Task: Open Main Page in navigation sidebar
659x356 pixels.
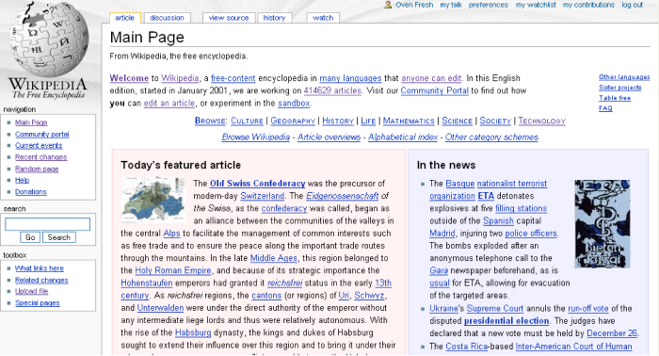Action: coord(31,122)
